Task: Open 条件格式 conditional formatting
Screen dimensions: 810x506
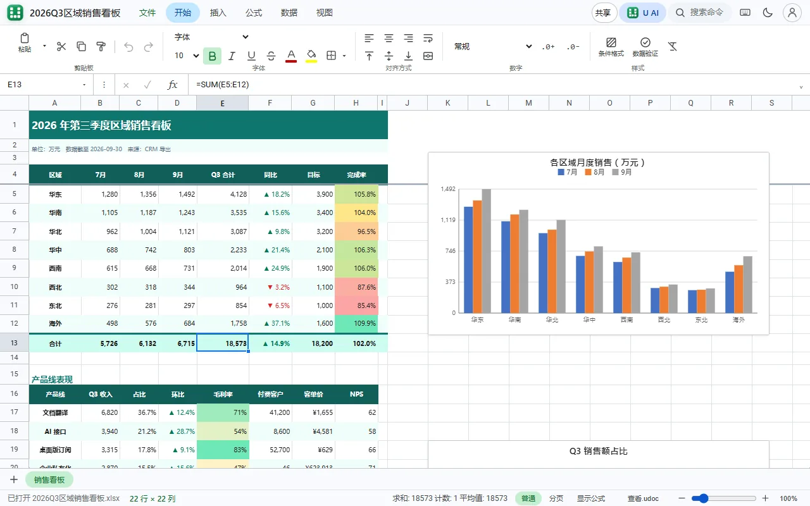Action: [611, 47]
